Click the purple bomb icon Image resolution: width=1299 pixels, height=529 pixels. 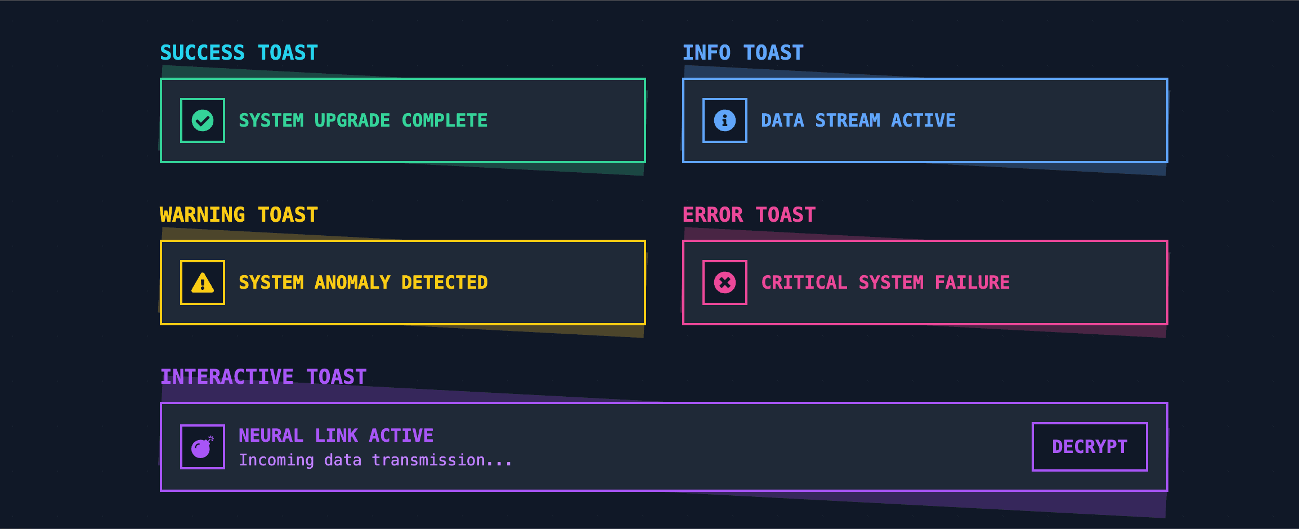(x=201, y=446)
